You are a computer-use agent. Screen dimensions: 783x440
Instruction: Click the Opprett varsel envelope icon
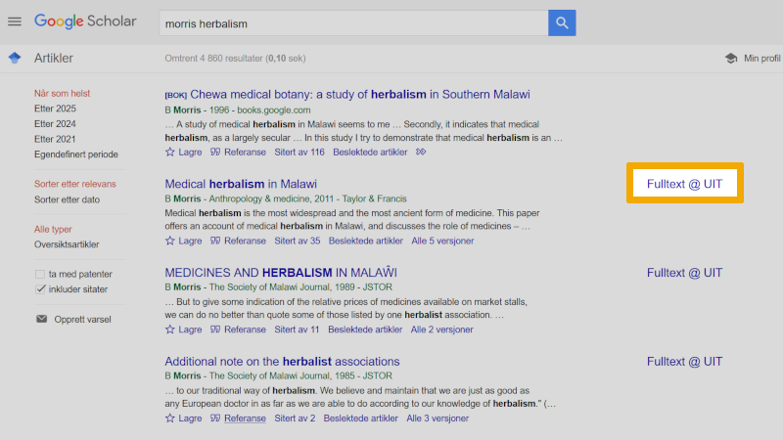click(x=41, y=320)
